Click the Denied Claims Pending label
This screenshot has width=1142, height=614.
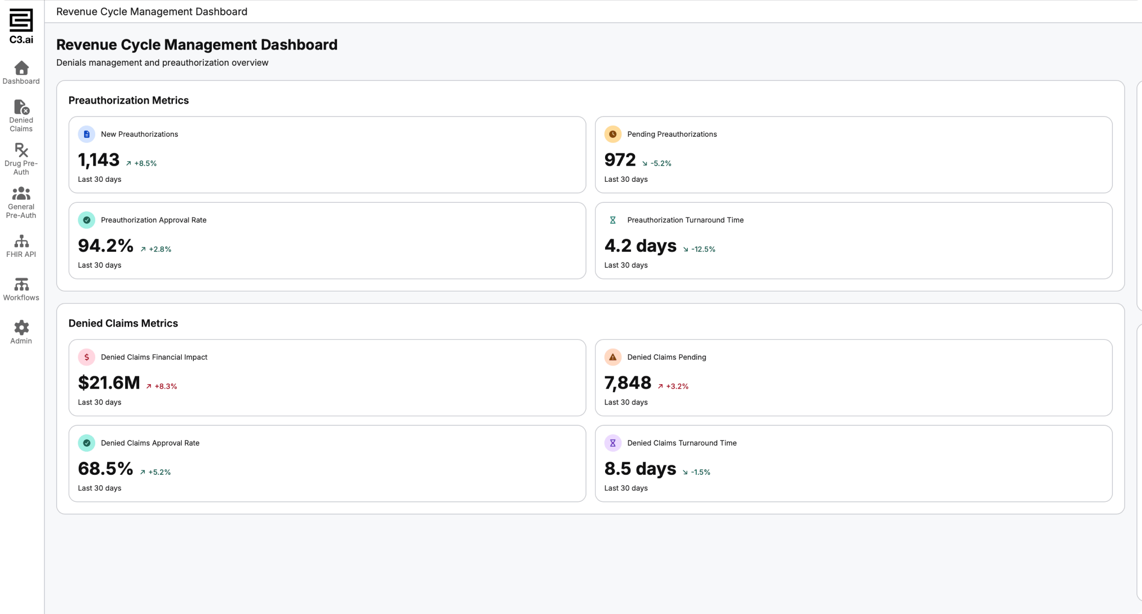tap(667, 357)
